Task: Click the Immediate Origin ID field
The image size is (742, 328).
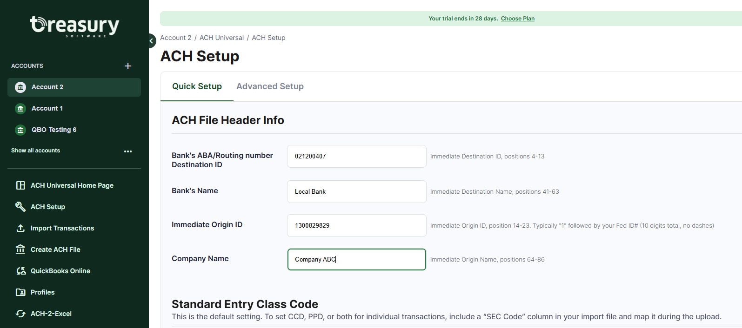Action: click(357, 225)
